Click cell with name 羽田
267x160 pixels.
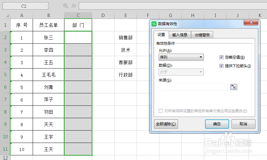[x=49, y=112]
